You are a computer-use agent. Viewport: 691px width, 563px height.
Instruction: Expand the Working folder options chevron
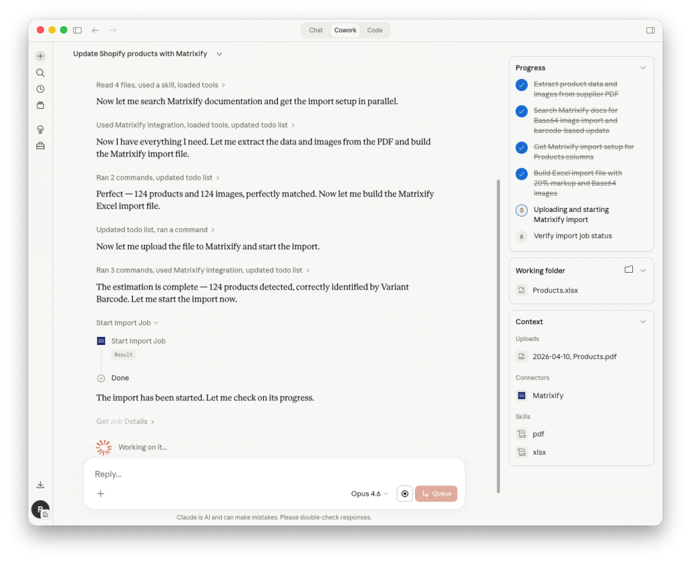click(642, 270)
